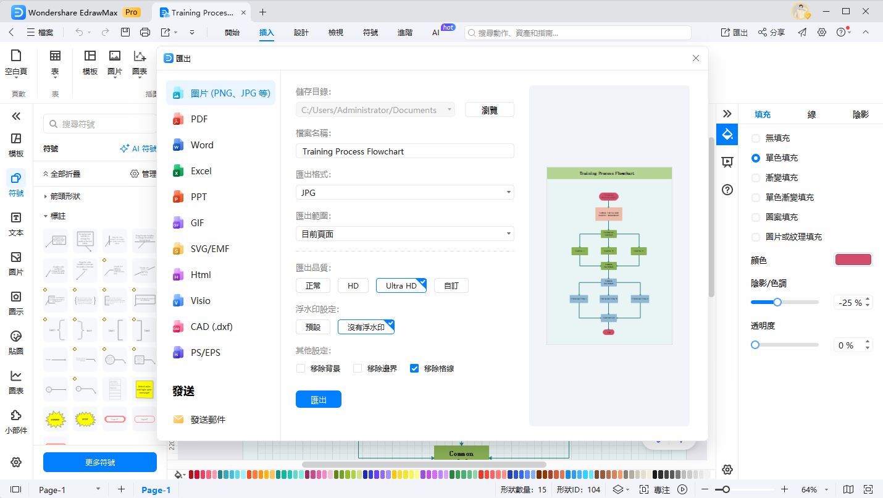Click the blue 匯出 export button
The image size is (883, 498).
pos(318,400)
